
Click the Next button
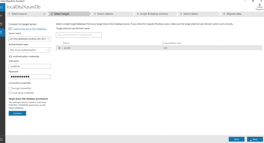(255, 139)
